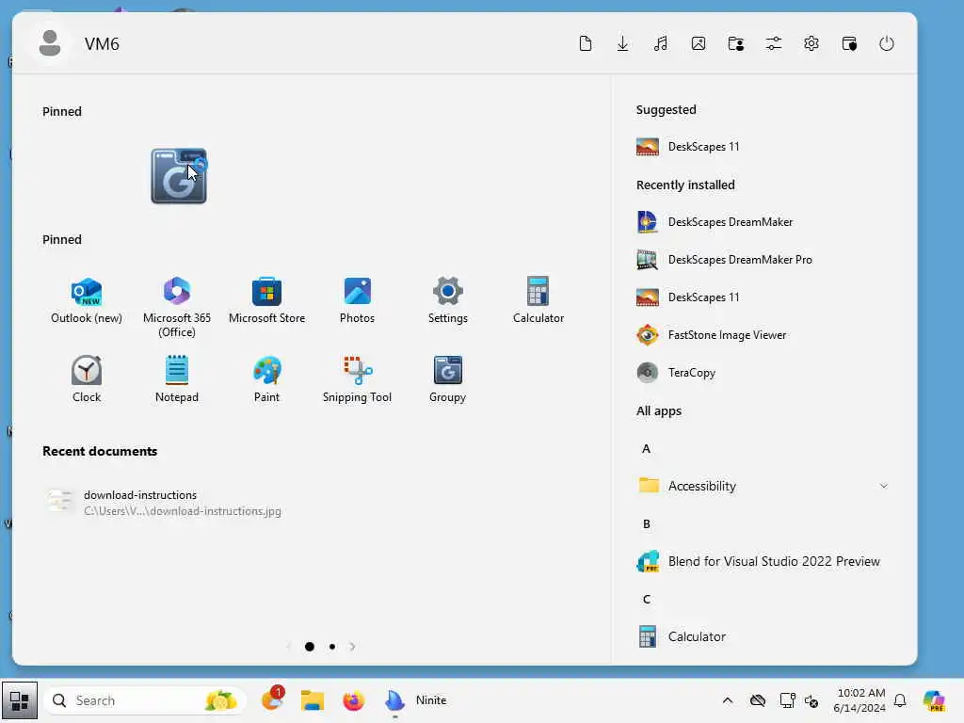Screen dimensions: 964x723
Task: Click the cloud sync-off tray icon
Action: 758,700
